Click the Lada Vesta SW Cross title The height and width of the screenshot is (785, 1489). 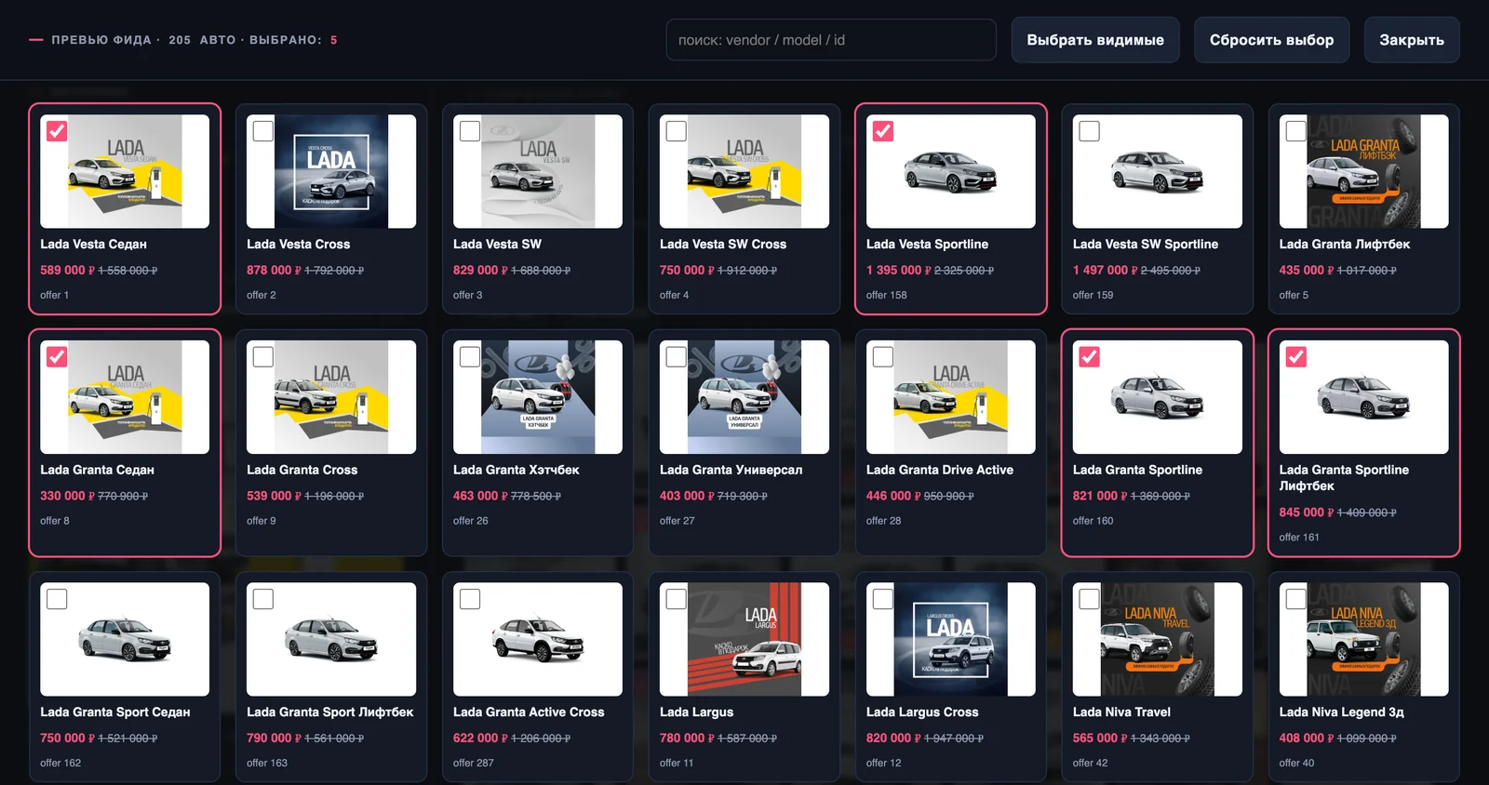pos(723,244)
